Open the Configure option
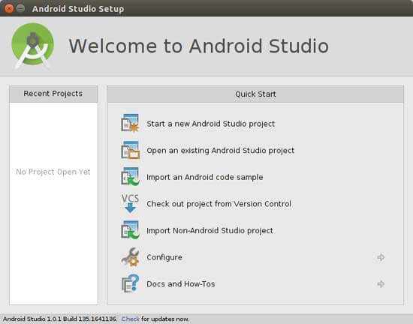413x324 pixels. point(164,257)
